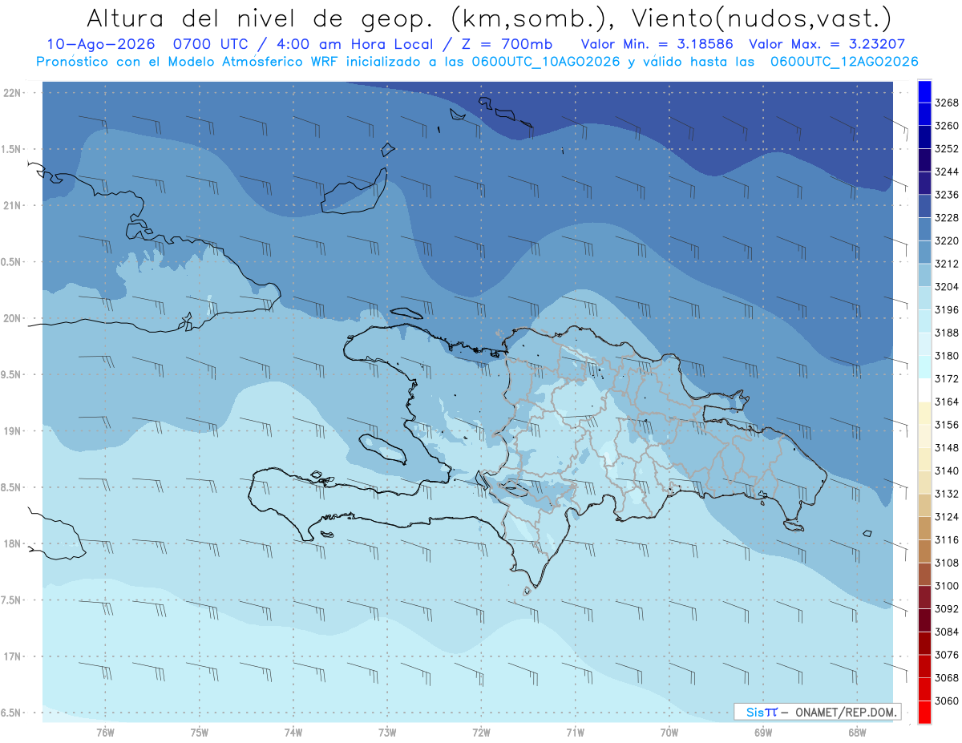Click the 3204 colorbar label
The width and height of the screenshot is (962, 743).
tap(947, 287)
